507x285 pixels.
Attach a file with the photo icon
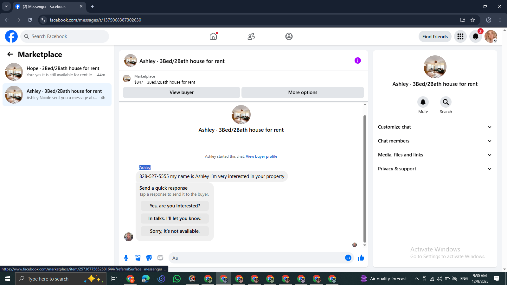click(138, 258)
